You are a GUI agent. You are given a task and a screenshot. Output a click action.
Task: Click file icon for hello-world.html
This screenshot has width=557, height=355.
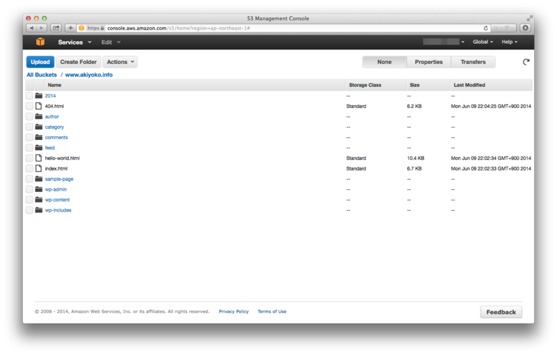click(38, 158)
